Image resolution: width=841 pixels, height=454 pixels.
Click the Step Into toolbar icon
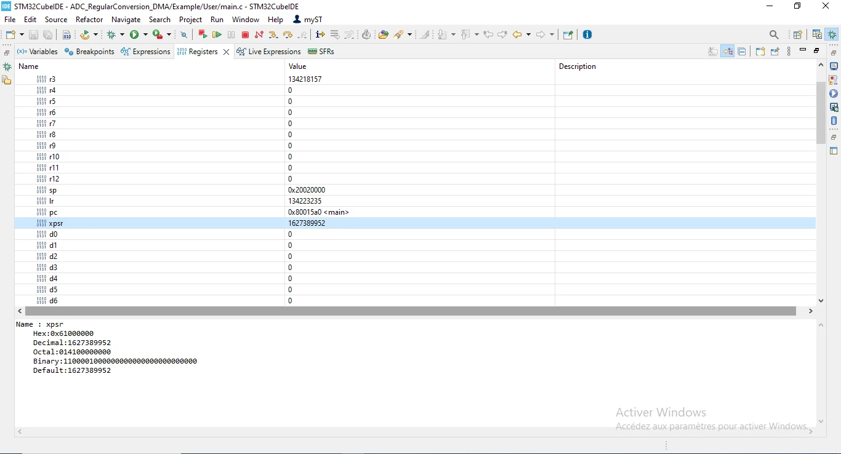point(273,35)
